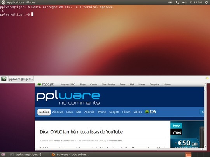Switch to the orange workspace in the switcher

point(189,155)
